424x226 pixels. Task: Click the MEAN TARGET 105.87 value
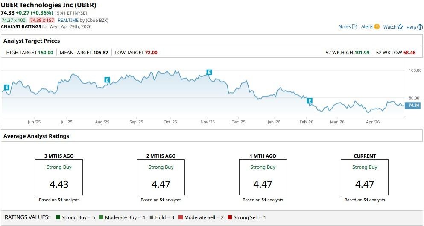101,53
